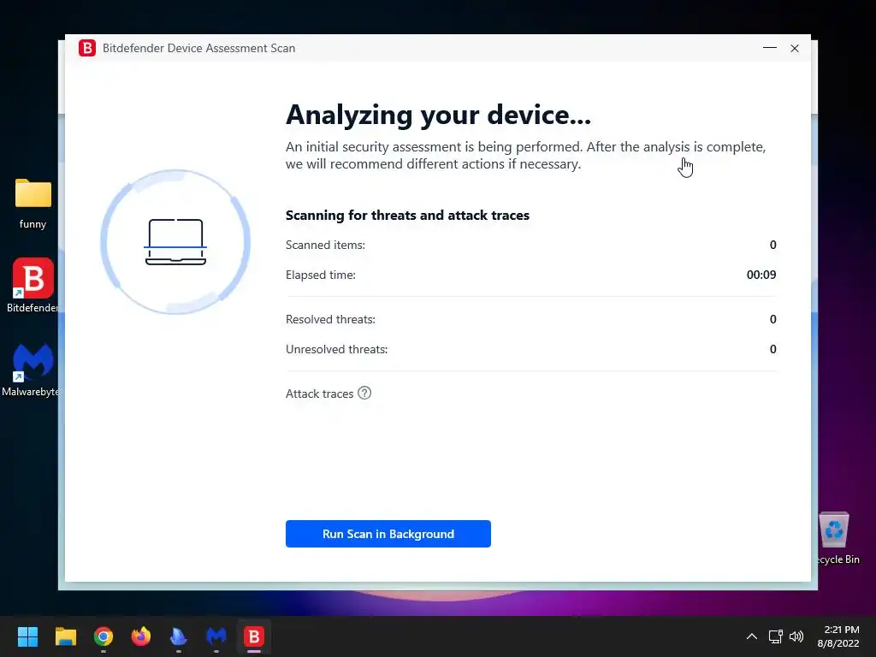The width and height of the screenshot is (876, 657).
Task: Open the Attack traces help icon
Action: tap(364, 394)
